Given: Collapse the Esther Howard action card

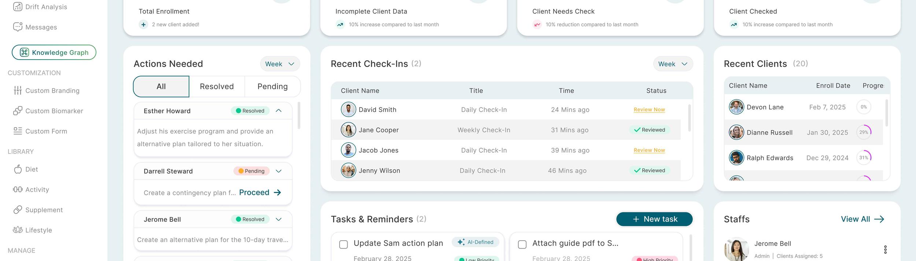Looking at the screenshot, I should [278, 111].
